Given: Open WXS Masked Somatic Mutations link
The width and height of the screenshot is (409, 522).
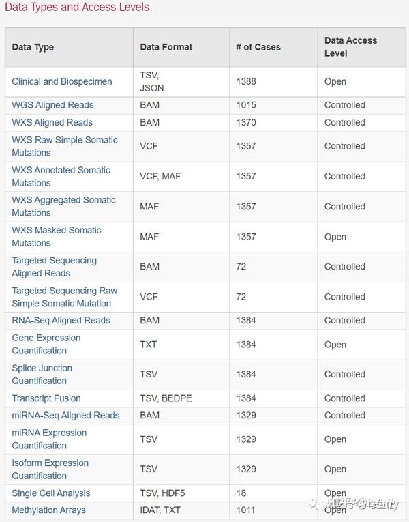Looking at the screenshot, I should click(56, 230).
